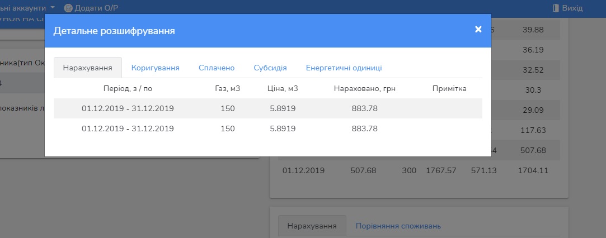Viewport: 606px width, 238px height.
Task: Click the Період, з / по column header
Action: pyautogui.click(x=128, y=88)
